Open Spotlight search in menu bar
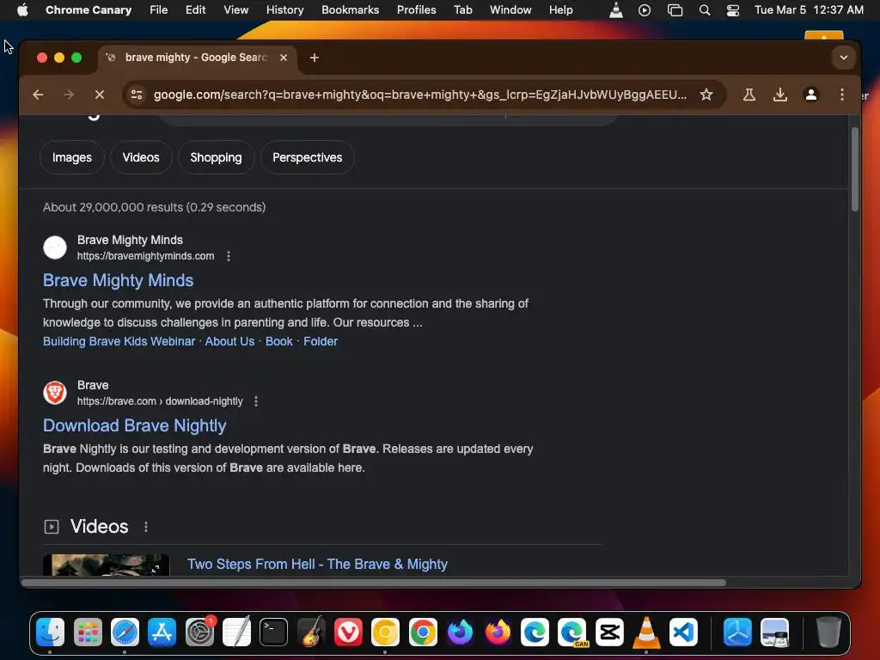 [705, 10]
